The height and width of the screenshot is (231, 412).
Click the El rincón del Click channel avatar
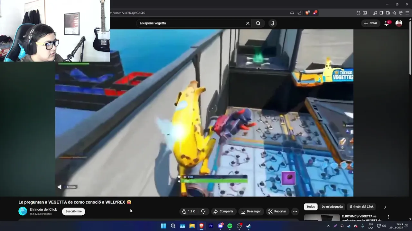(23, 211)
